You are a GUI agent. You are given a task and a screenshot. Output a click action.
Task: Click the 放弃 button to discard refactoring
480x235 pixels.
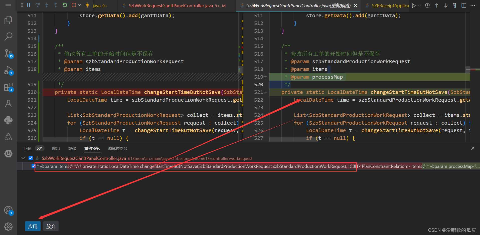[x=51, y=226]
